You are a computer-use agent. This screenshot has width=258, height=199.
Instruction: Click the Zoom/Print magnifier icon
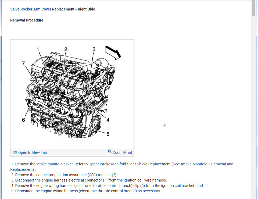[110, 151]
